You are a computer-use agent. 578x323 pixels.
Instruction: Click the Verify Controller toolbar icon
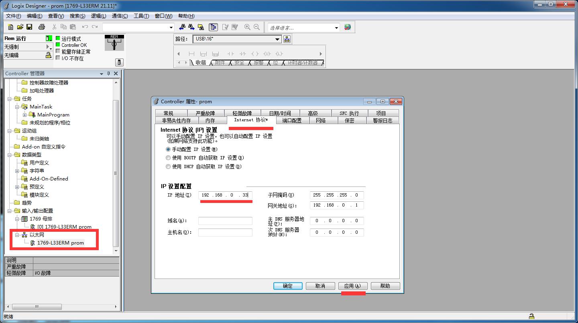click(225, 27)
